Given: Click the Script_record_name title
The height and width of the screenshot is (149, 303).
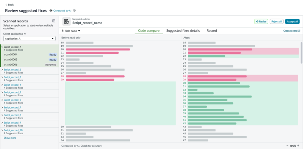Looking at the screenshot, I should pos(87,23).
